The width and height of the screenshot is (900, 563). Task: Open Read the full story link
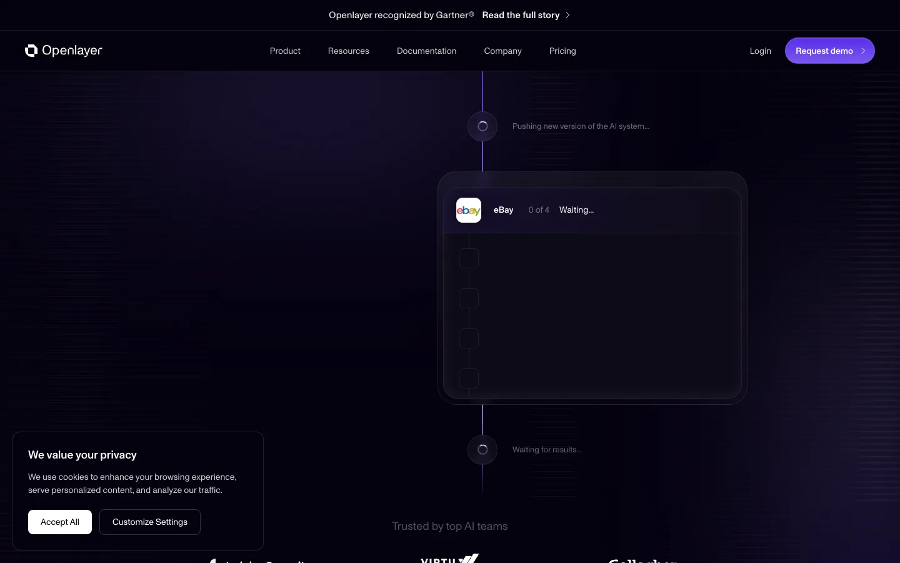(521, 15)
